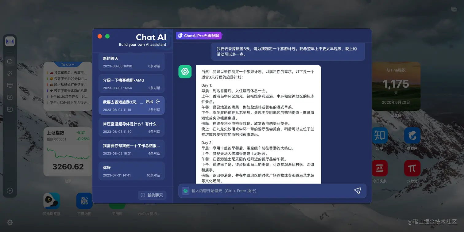This screenshot has height=232, width=464.
Task: Click the Chat AI title text
Action: (151, 37)
